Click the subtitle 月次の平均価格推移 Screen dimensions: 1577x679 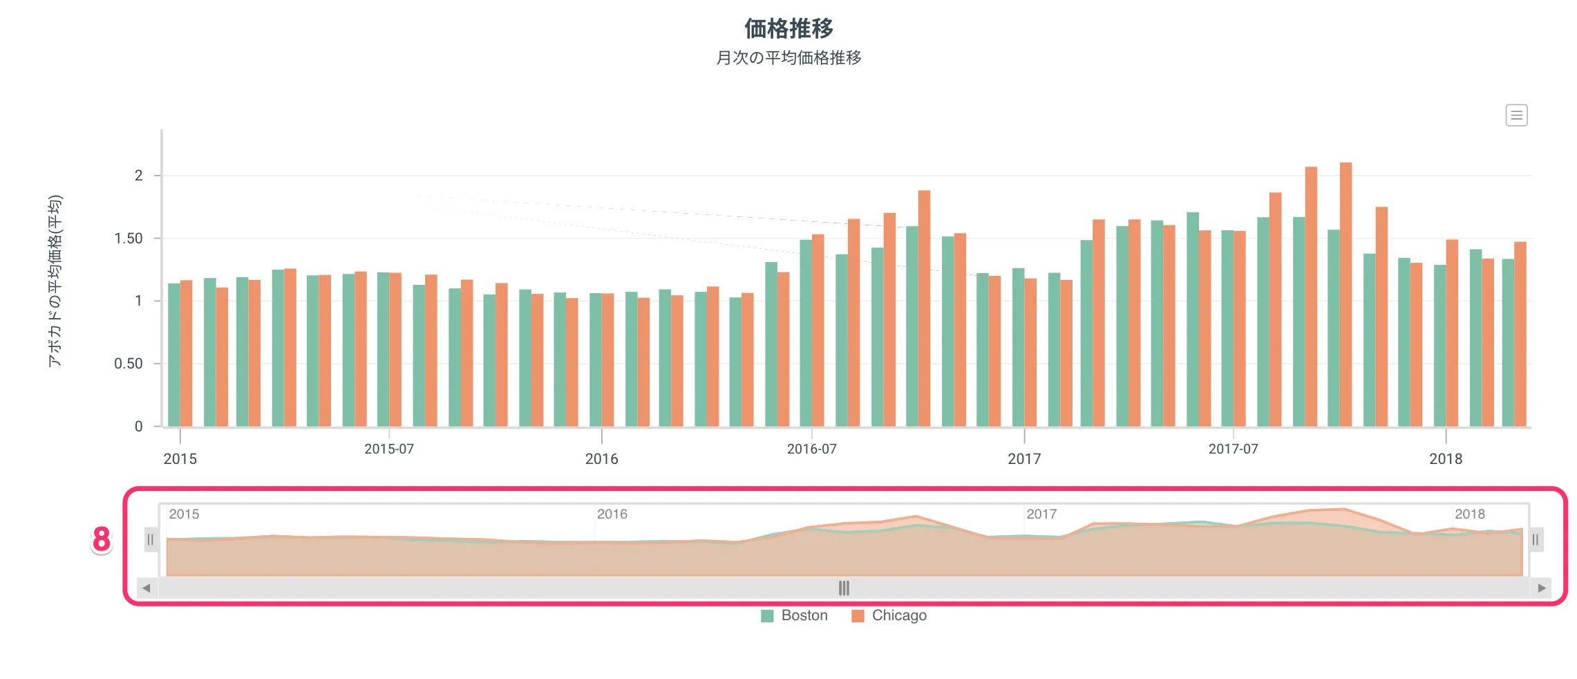[789, 57]
